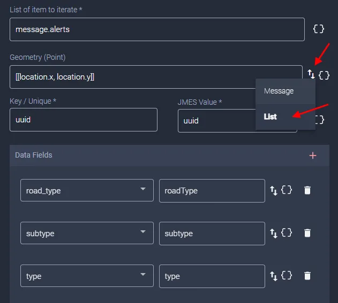
Task: Choose Message from the popup menu
Action: tap(286, 91)
